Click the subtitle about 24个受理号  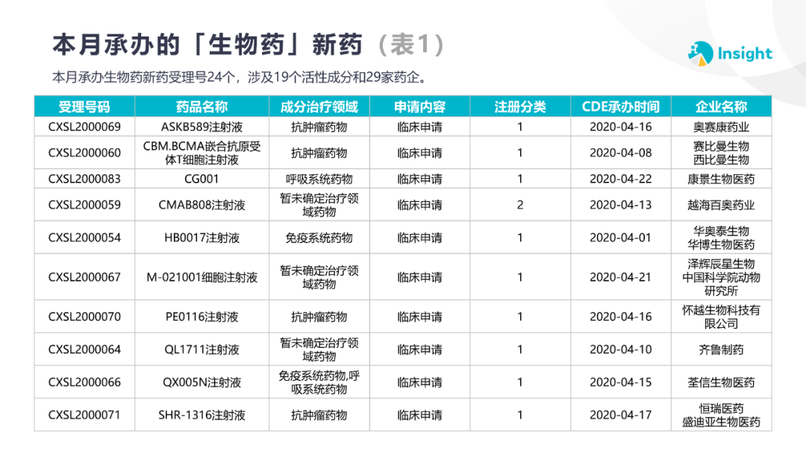click(240, 77)
